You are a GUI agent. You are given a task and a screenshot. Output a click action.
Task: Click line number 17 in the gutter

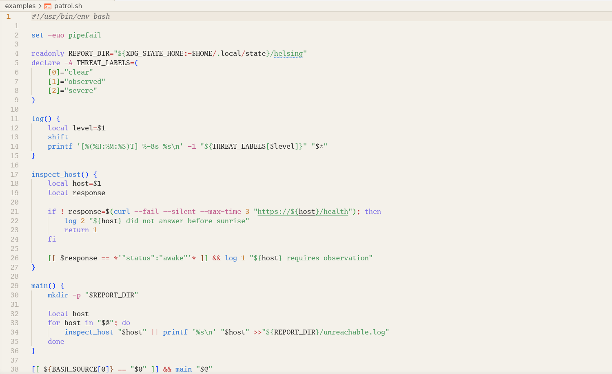15,174
